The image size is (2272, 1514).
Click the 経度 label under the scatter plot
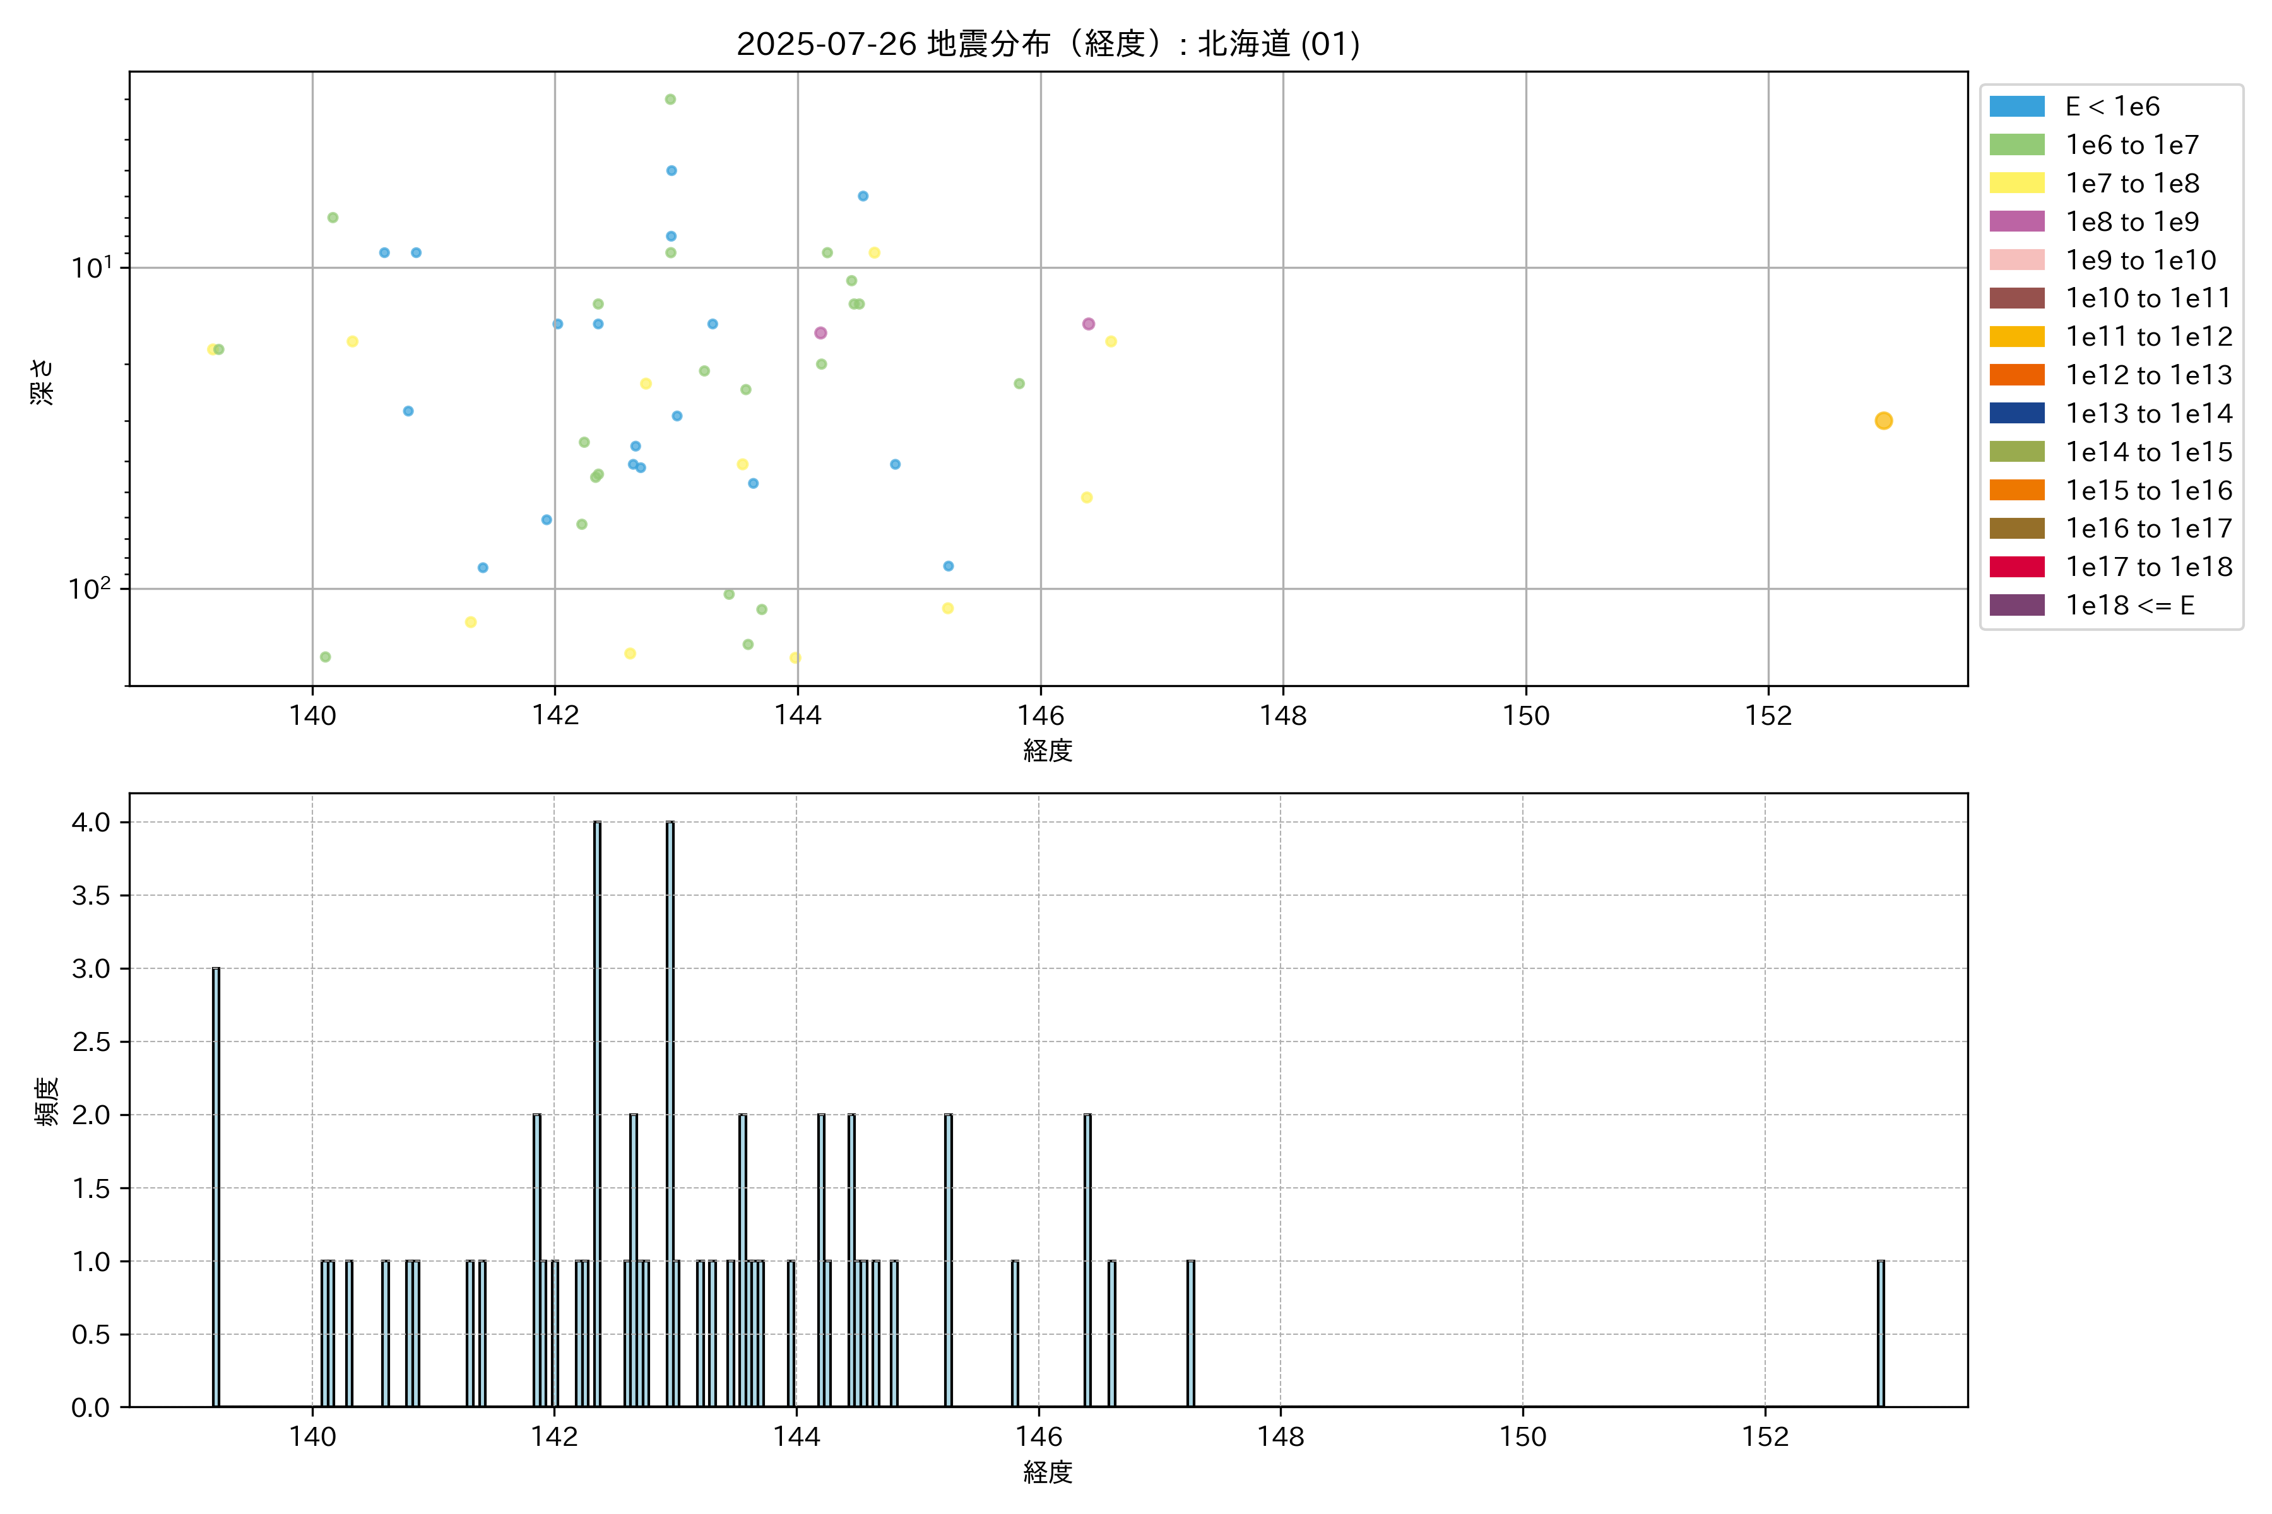click(x=1047, y=750)
